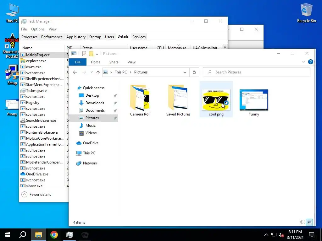Switch to Services tab in Task Manager
322x241 pixels.
[x=139, y=37]
